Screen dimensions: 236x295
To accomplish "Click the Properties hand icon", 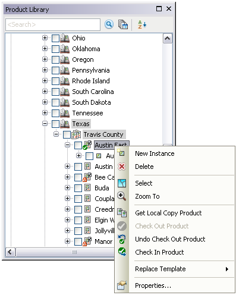I will [122, 285].
